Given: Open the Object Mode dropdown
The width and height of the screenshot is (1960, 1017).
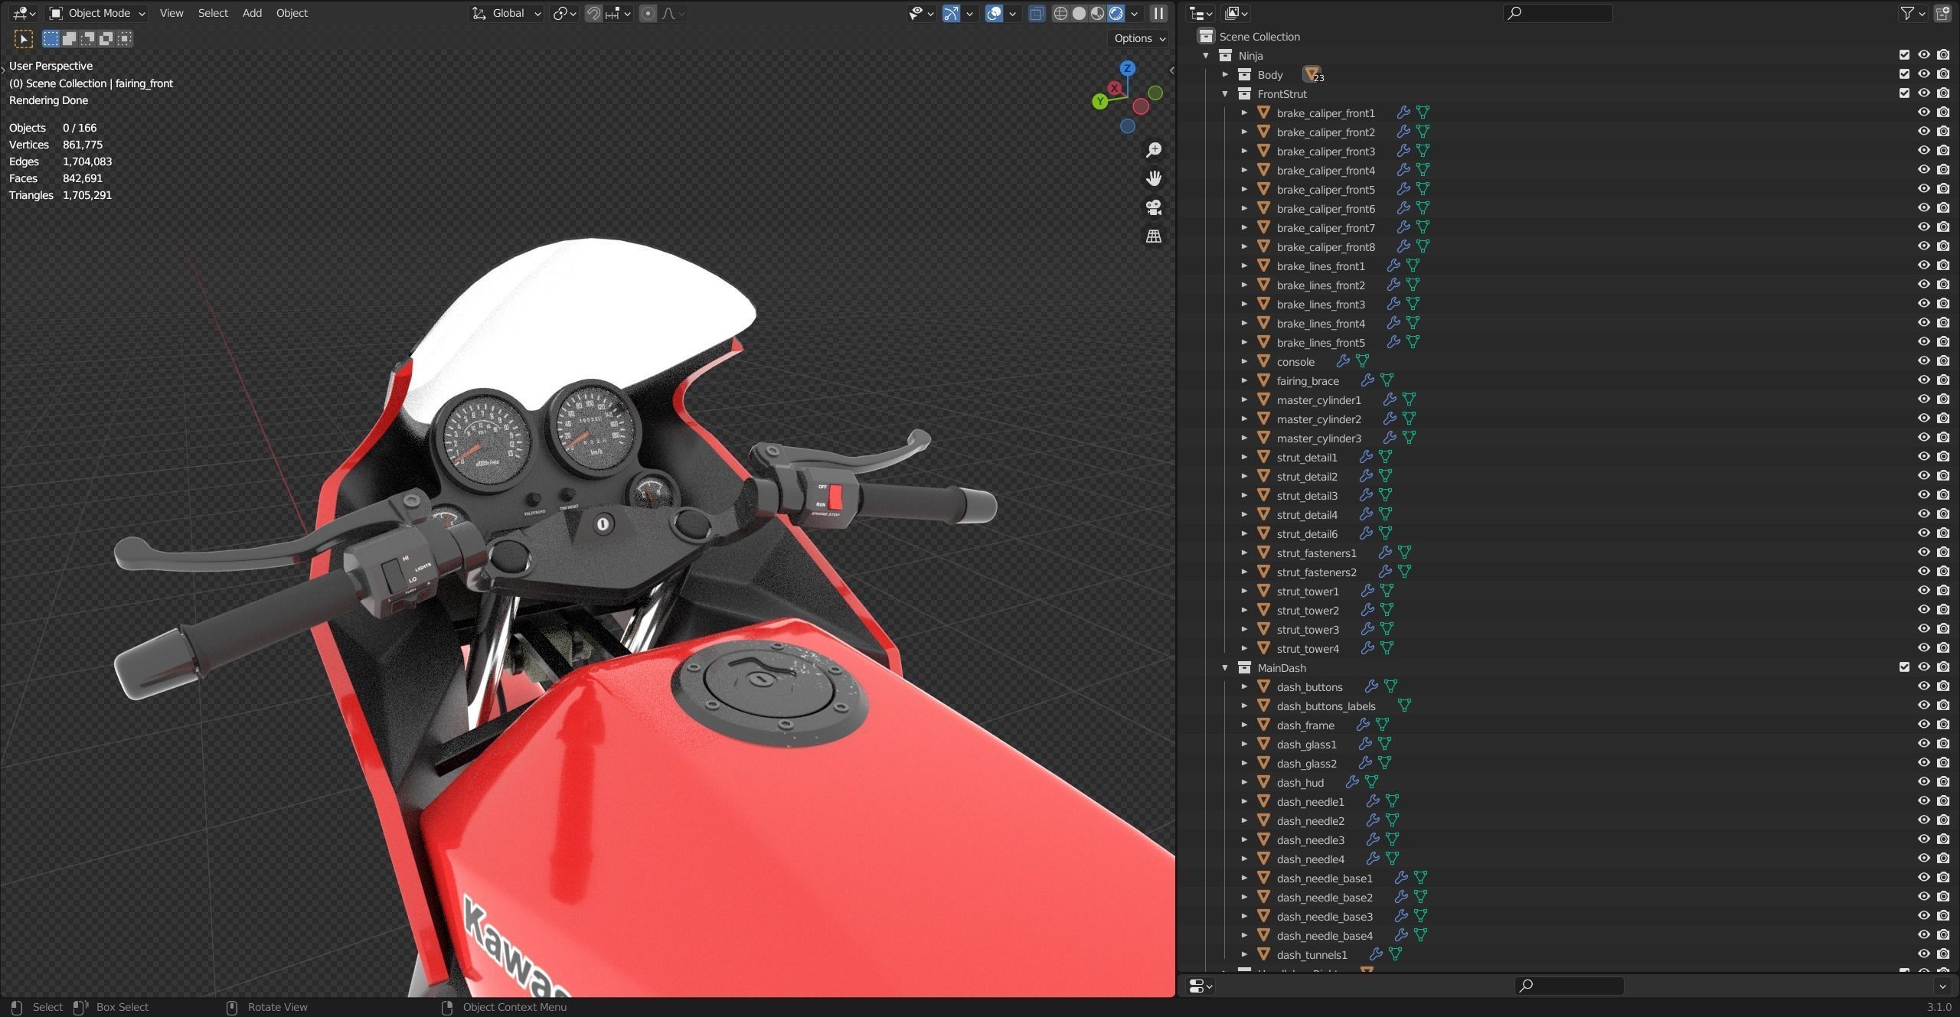Looking at the screenshot, I should click(x=97, y=13).
